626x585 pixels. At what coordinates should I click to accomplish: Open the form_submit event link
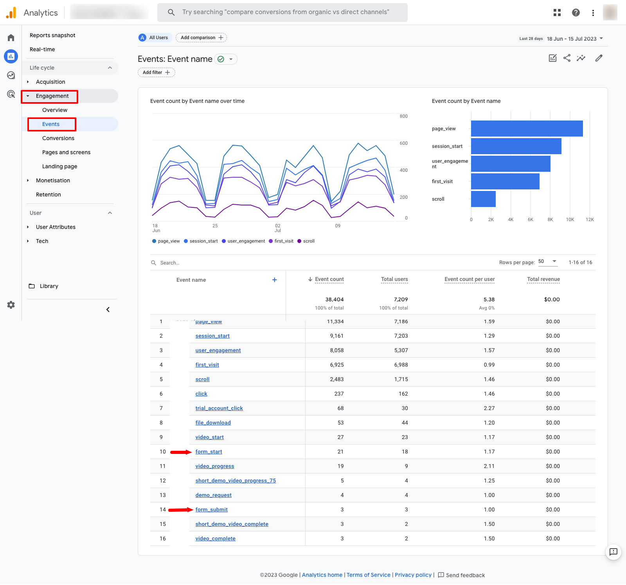click(x=211, y=509)
